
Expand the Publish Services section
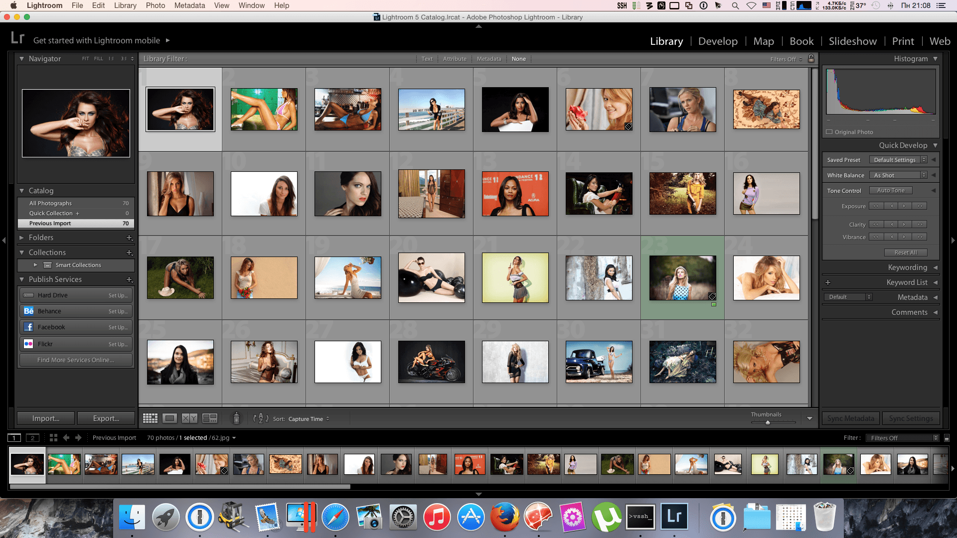click(22, 279)
